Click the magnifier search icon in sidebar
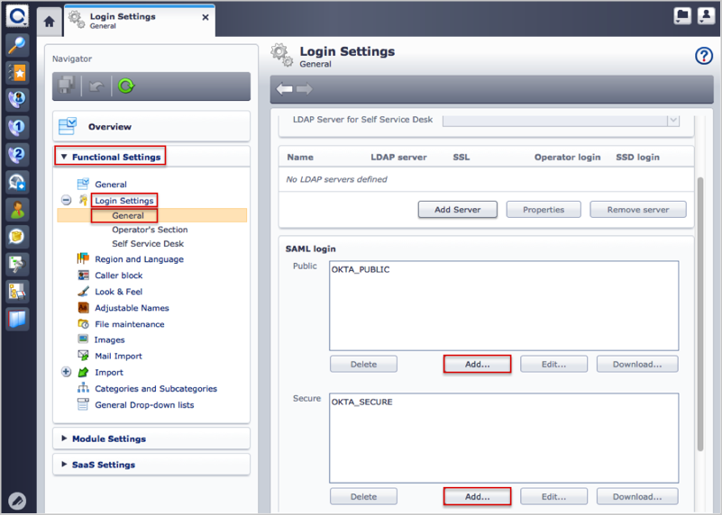Image resolution: width=722 pixels, height=515 pixels. coord(17,45)
